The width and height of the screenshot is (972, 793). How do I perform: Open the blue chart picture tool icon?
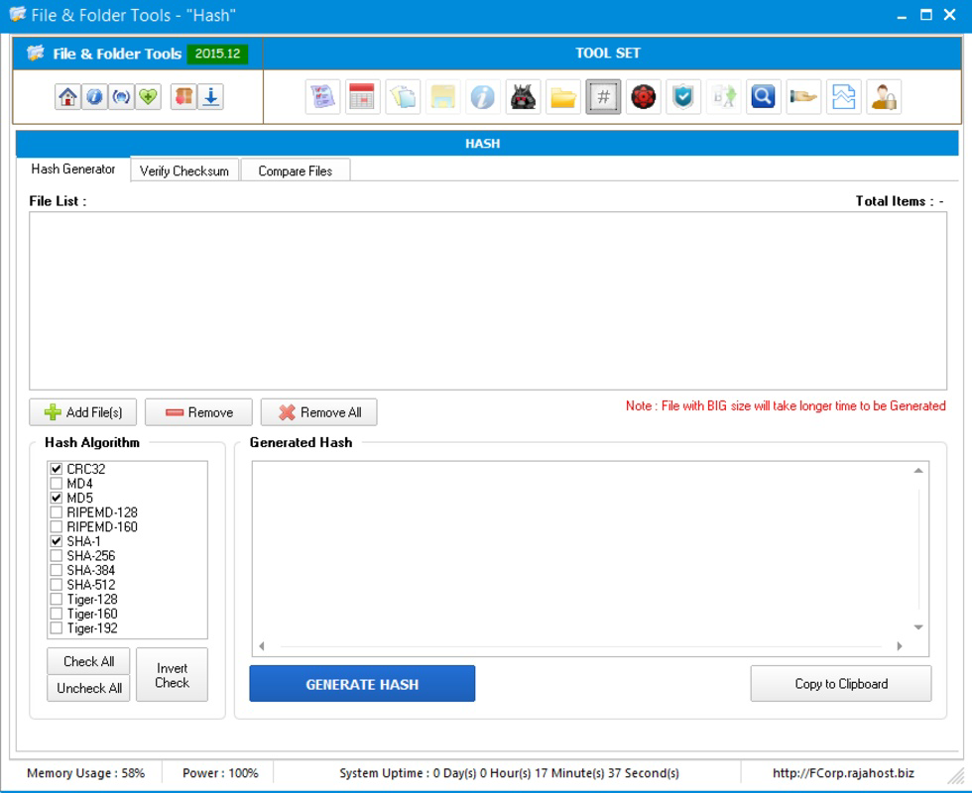pyautogui.click(x=844, y=97)
